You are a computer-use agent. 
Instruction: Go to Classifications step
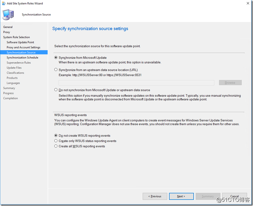(x=15, y=73)
